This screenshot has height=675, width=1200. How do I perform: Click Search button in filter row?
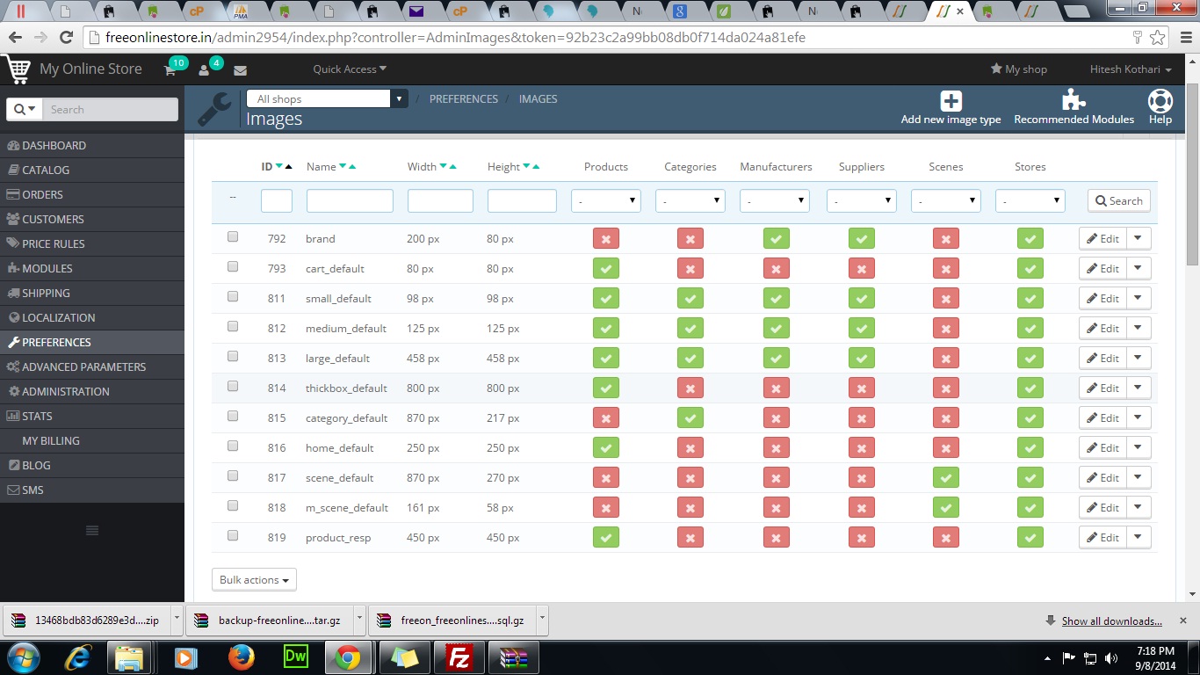click(1118, 200)
